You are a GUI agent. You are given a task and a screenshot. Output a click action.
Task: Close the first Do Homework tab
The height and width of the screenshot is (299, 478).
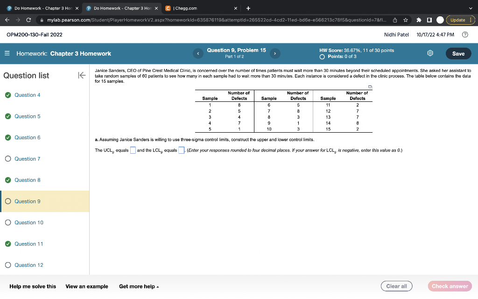(x=77, y=8)
